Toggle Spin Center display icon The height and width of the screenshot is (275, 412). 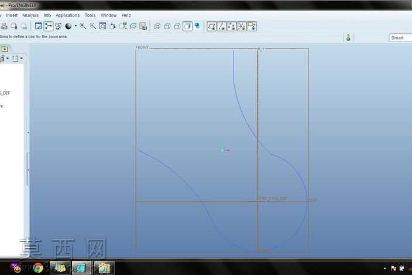pos(49,26)
